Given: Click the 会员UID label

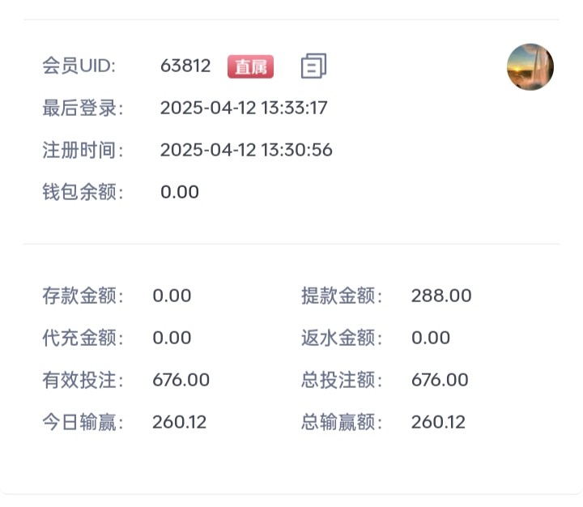Looking at the screenshot, I should point(79,66).
